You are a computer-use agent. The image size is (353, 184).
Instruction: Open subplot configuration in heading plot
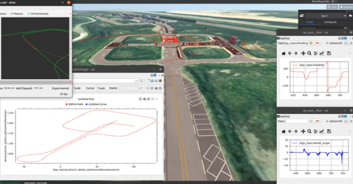pyautogui.click(x=316, y=53)
